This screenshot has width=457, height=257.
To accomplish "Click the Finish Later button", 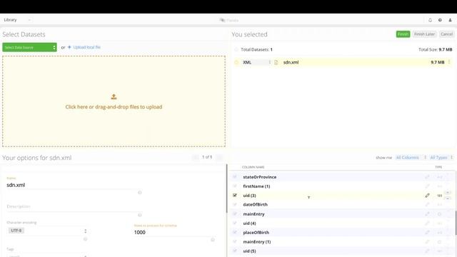I will pos(424,34).
